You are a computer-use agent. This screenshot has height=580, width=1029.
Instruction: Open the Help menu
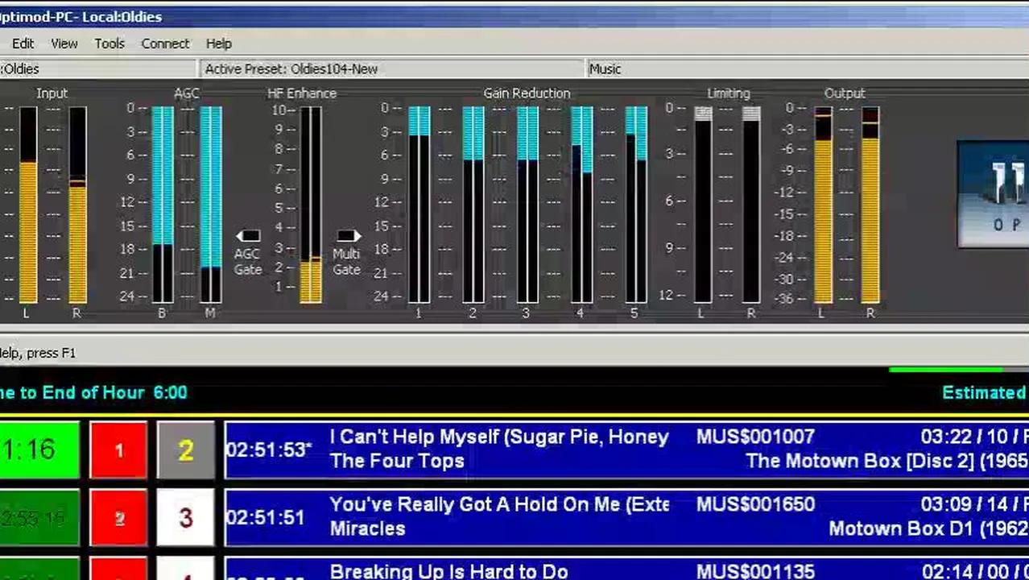[x=218, y=43]
